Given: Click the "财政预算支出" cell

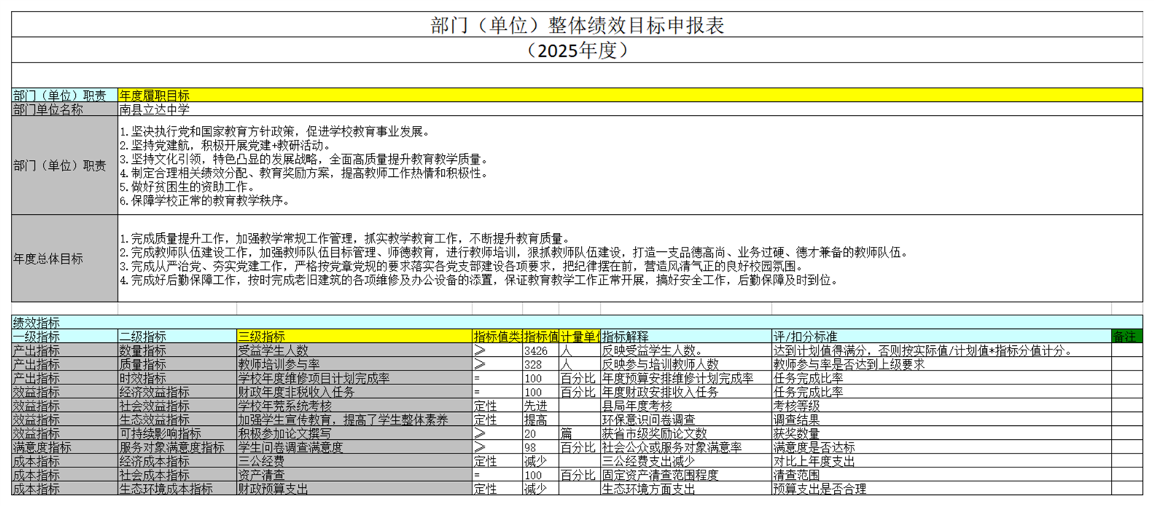Looking at the screenshot, I should tap(354, 489).
